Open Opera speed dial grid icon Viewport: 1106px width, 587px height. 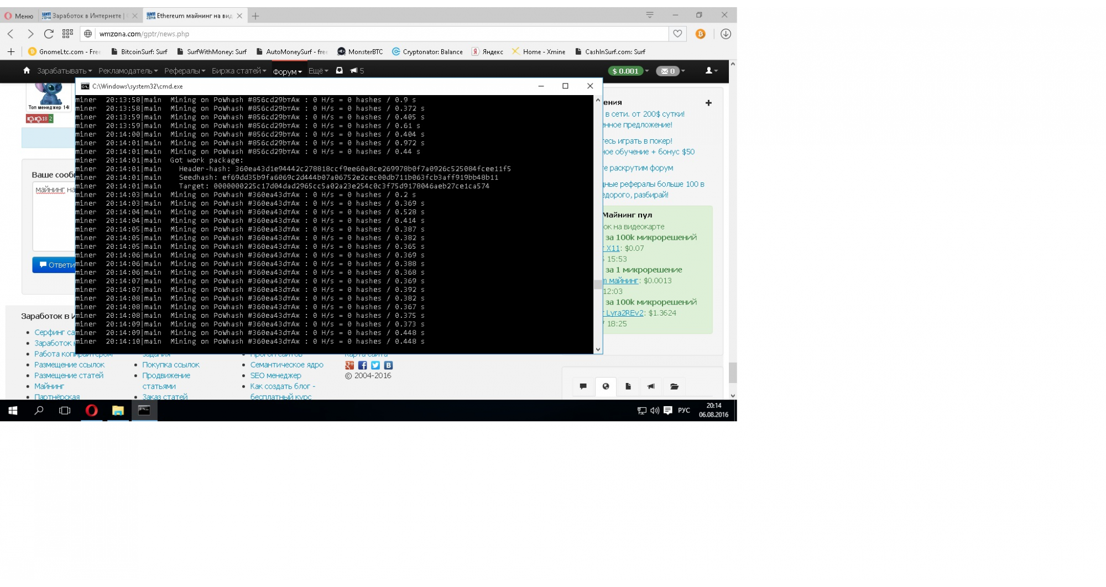(67, 34)
